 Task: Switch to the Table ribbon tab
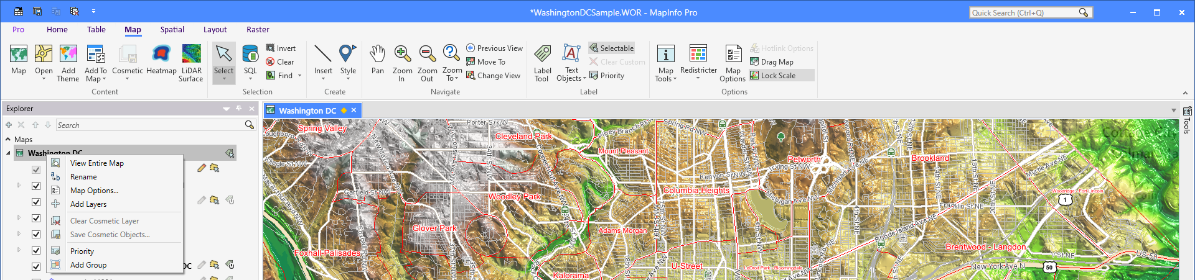point(96,30)
